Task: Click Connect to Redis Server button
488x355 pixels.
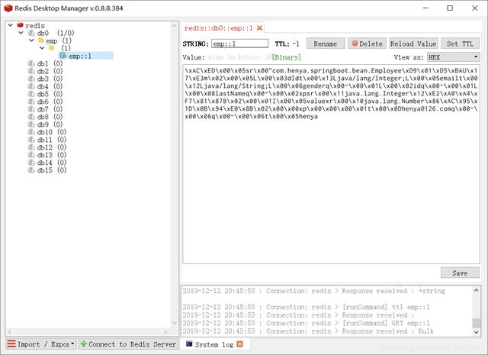Action: click(x=128, y=344)
